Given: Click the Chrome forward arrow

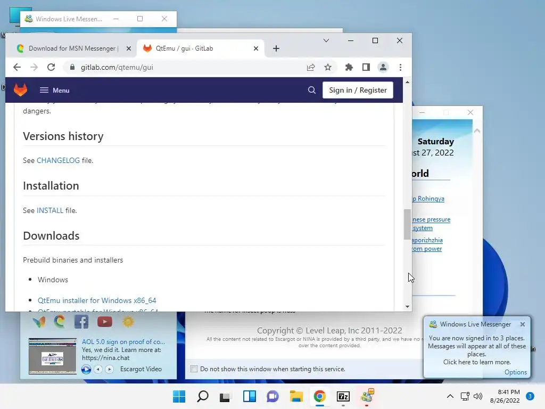Looking at the screenshot, I should tap(34, 67).
